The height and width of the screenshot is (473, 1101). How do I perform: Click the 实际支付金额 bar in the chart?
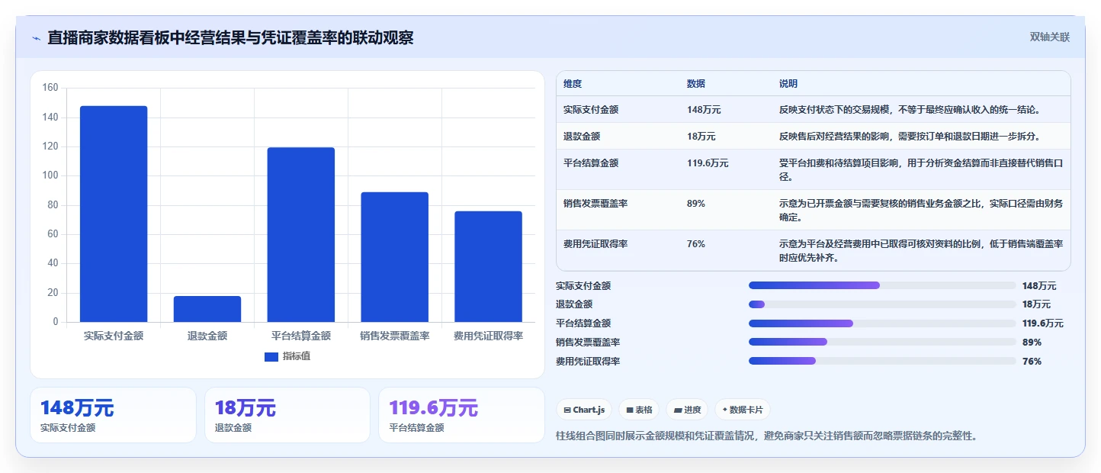tap(114, 214)
